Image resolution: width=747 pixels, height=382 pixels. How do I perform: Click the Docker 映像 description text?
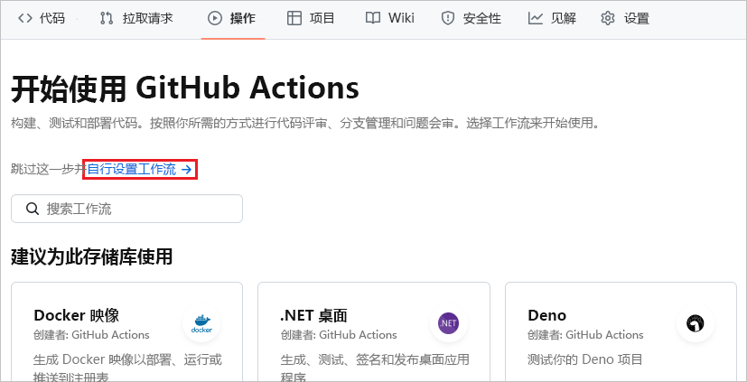(127, 368)
